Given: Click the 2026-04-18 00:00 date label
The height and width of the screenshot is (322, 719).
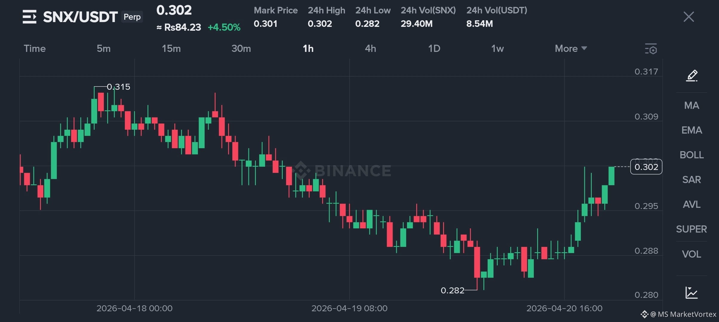Looking at the screenshot, I should (134, 308).
